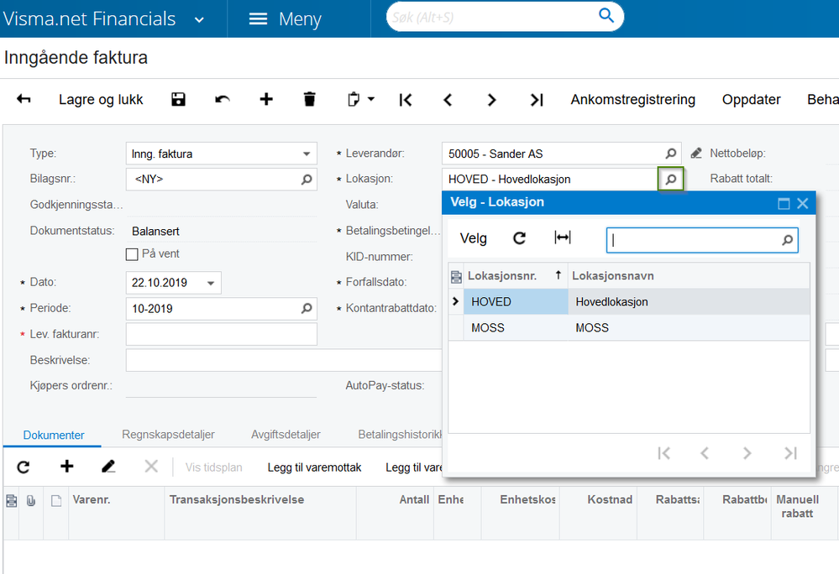The image size is (839, 574).
Task: Click the Hovedlokasjon name cell
Action: pyautogui.click(x=688, y=302)
